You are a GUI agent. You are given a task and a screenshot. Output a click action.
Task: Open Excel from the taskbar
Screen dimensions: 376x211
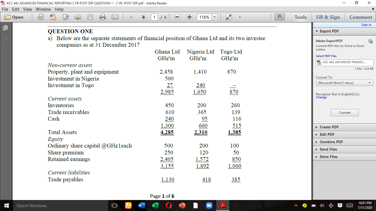155,206
